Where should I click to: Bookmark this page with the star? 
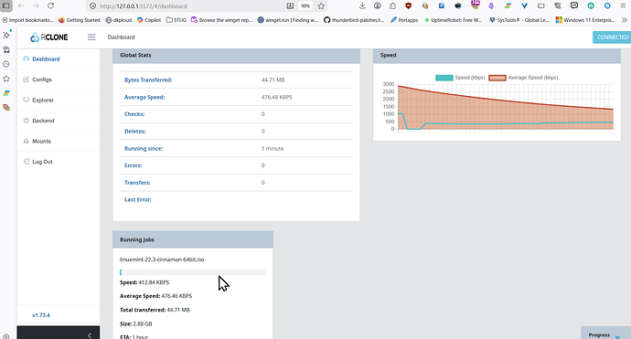[321, 6]
